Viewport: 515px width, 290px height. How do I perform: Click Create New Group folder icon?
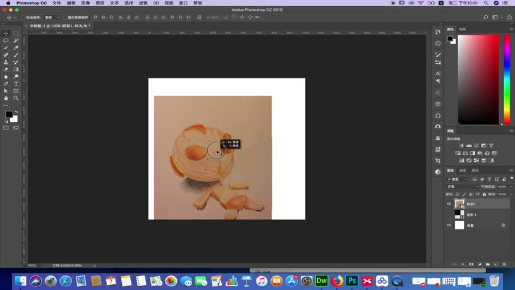(x=488, y=264)
